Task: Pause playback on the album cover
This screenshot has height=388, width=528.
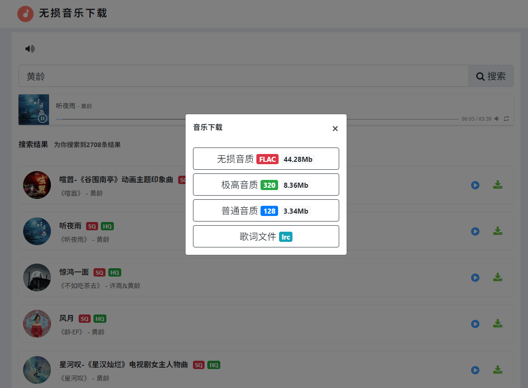Action: click(42, 118)
